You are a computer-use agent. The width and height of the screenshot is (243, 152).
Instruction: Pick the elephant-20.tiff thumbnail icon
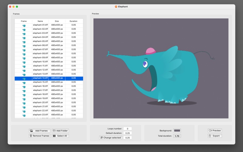(x=24, y=103)
